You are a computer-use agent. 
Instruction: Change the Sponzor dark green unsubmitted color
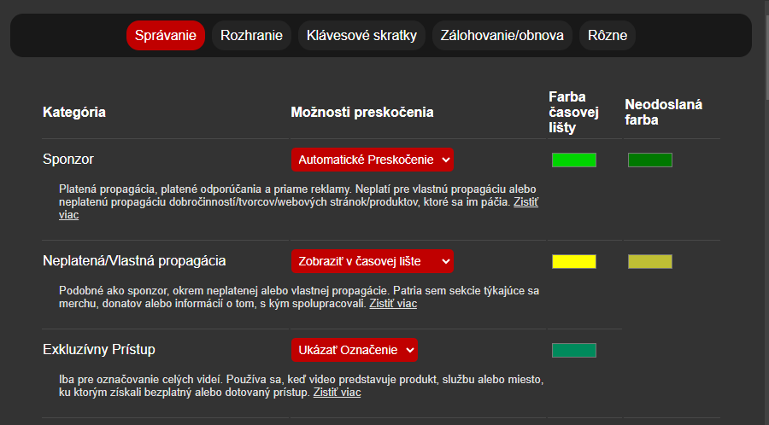[x=649, y=160]
